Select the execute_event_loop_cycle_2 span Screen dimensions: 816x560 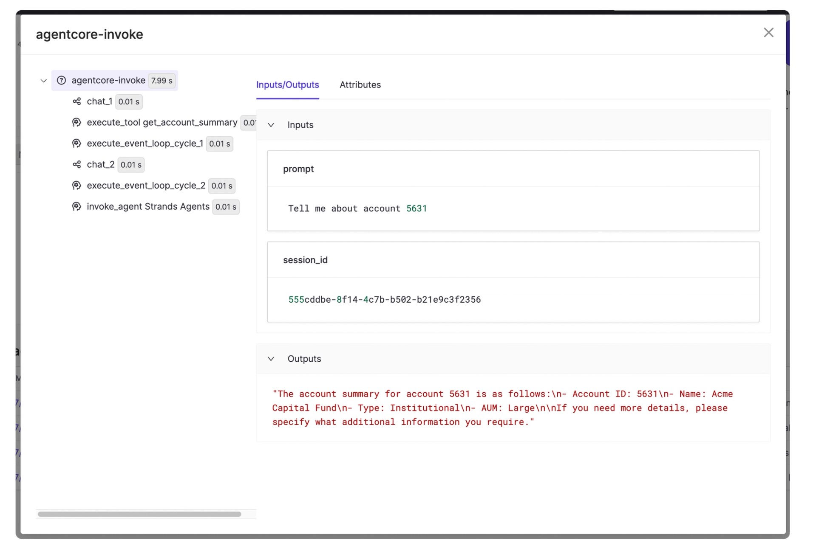(x=146, y=186)
